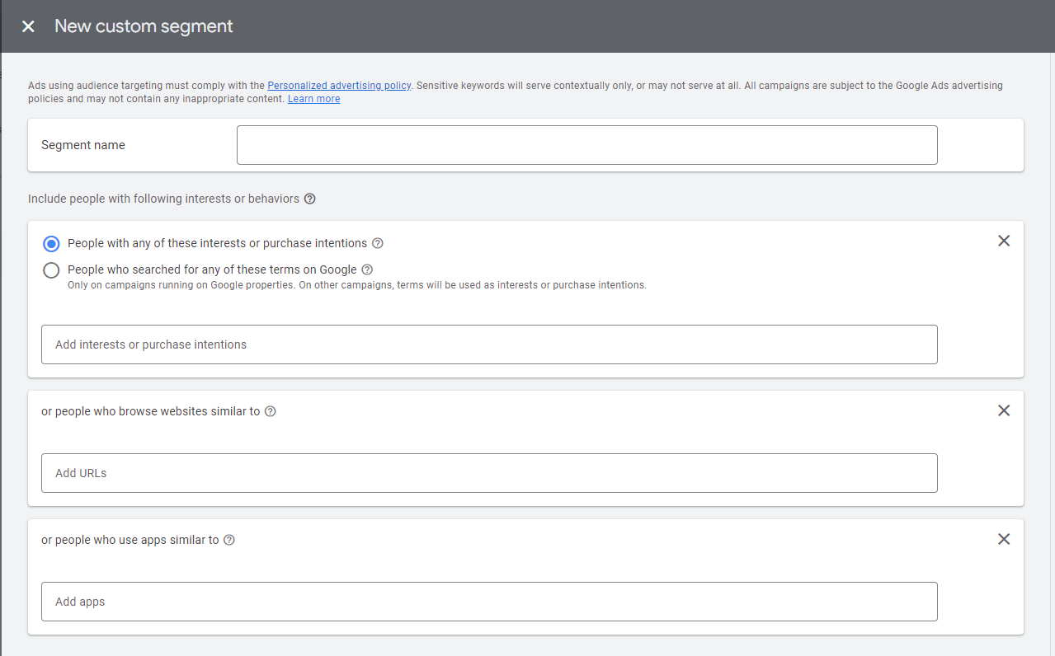Remove the use apps similar to section

pyautogui.click(x=1004, y=539)
